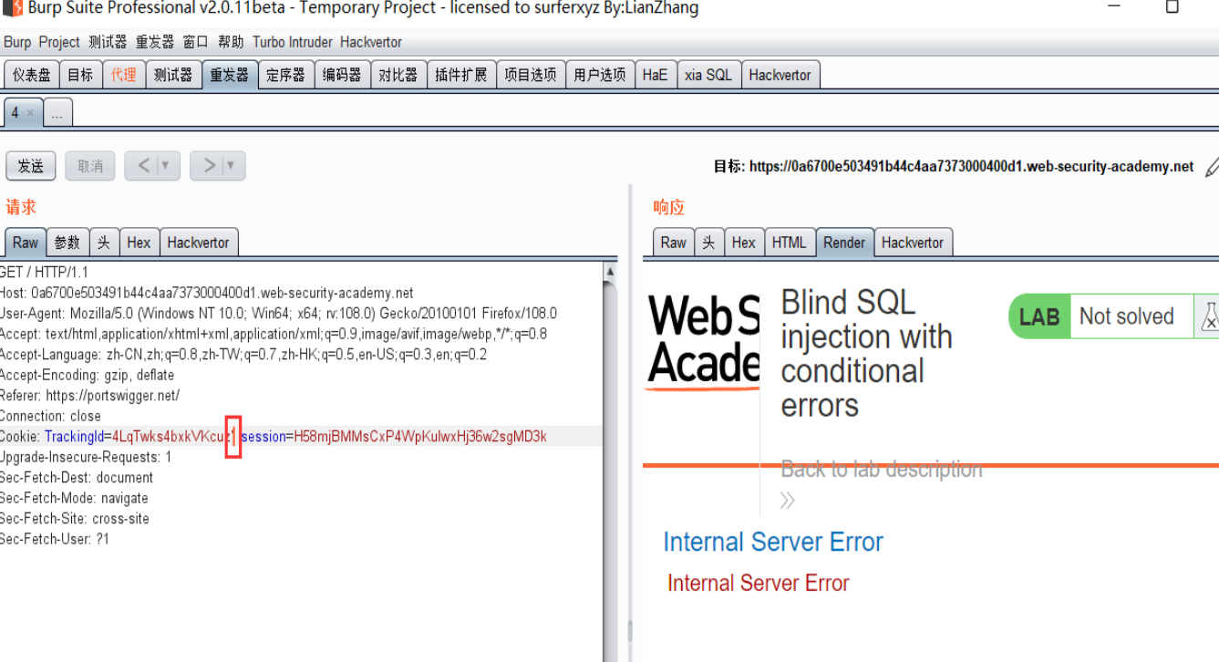Image resolution: width=1219 pixels, height=662 pixels.
Task: Click the TrackingId cookie name in request
Action: pyautogui.click(x=74, y=437)
